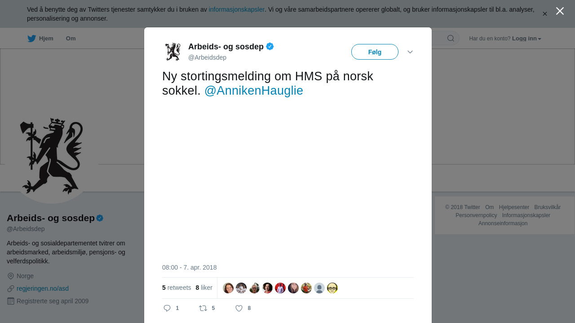The width and height of the screenshot is (575, 323).
Task: Click the verified badge beside Arbeids- og sosdep in tweet
Action: click(270, 46)
